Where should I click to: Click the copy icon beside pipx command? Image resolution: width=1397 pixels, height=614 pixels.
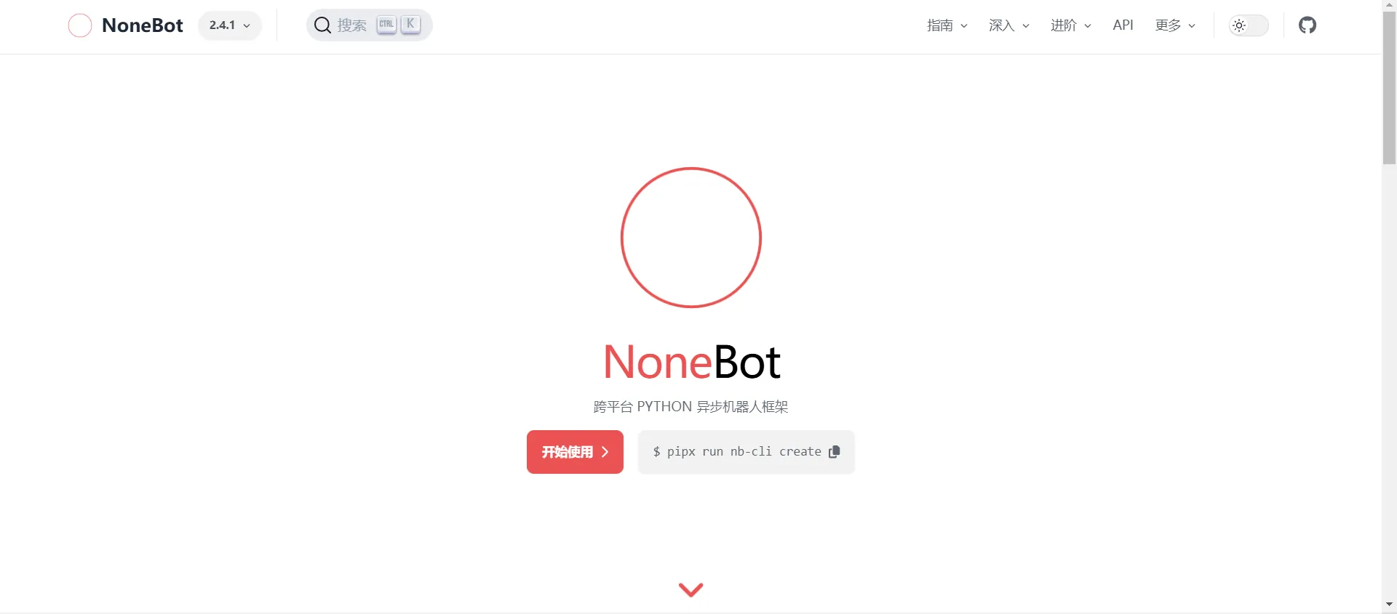(x=834, y=452)
